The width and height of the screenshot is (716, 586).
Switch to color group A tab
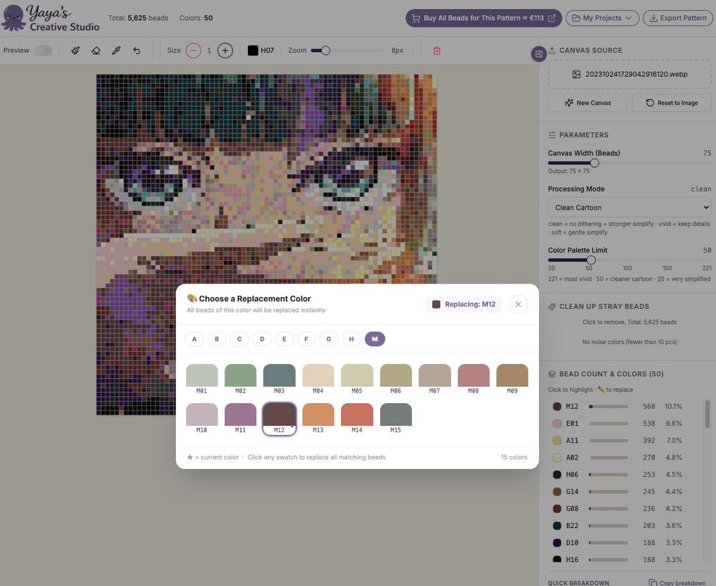(195, 339)
